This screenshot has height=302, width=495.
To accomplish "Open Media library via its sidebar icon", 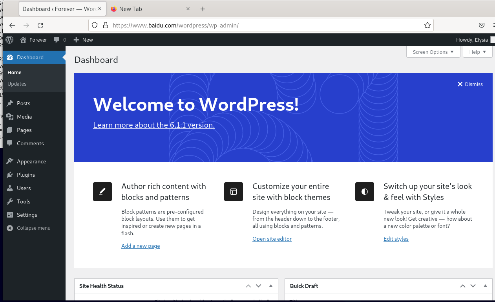I will coord(10,117).
